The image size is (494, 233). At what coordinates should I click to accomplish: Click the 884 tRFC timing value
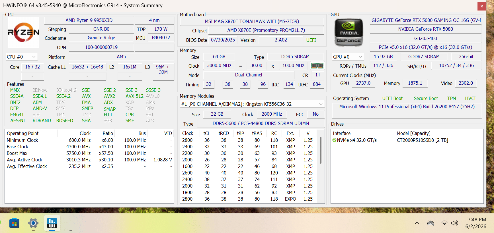pos(317,84)
